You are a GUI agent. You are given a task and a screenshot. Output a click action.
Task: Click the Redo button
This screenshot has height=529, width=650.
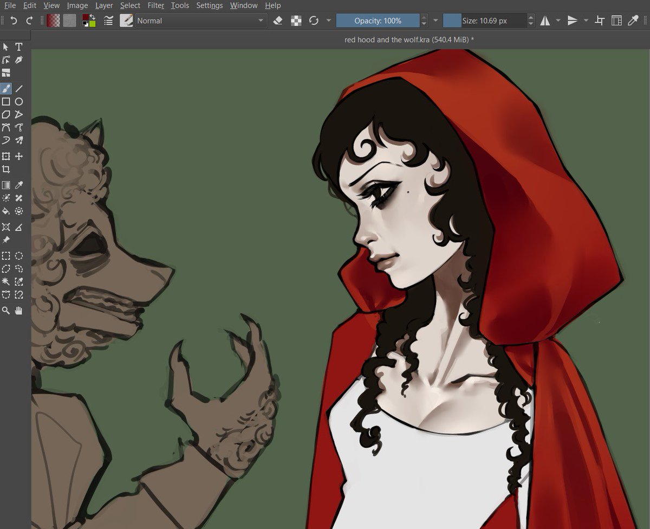click(29, 21)
